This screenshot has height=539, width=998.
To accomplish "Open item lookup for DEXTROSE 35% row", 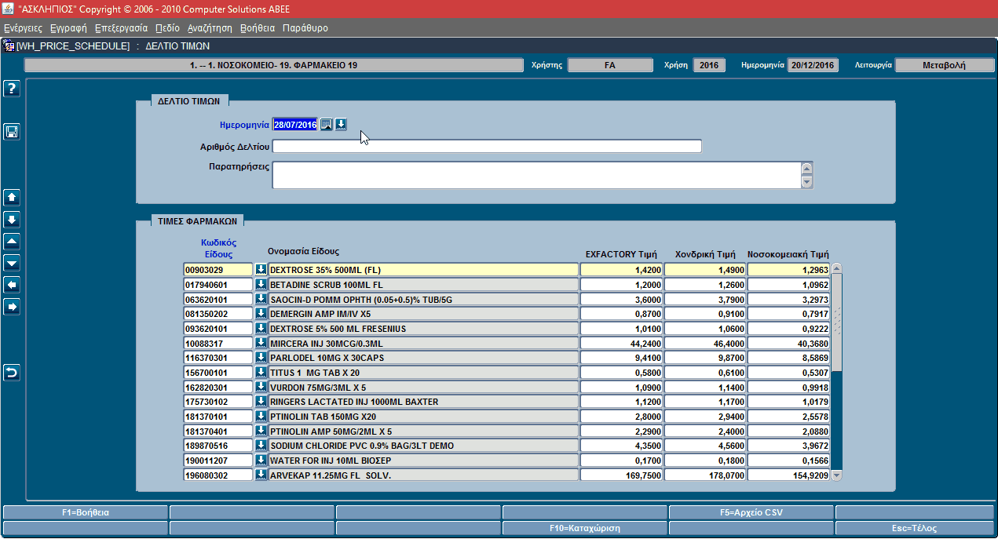I will click(x=261, y=269).
